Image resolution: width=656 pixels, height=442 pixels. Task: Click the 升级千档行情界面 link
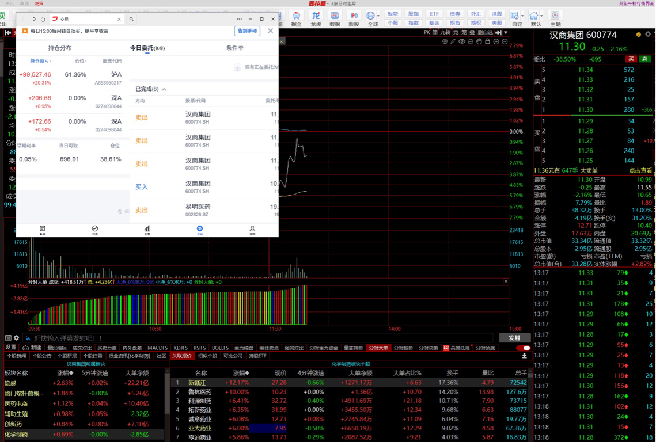coord(636,3)
